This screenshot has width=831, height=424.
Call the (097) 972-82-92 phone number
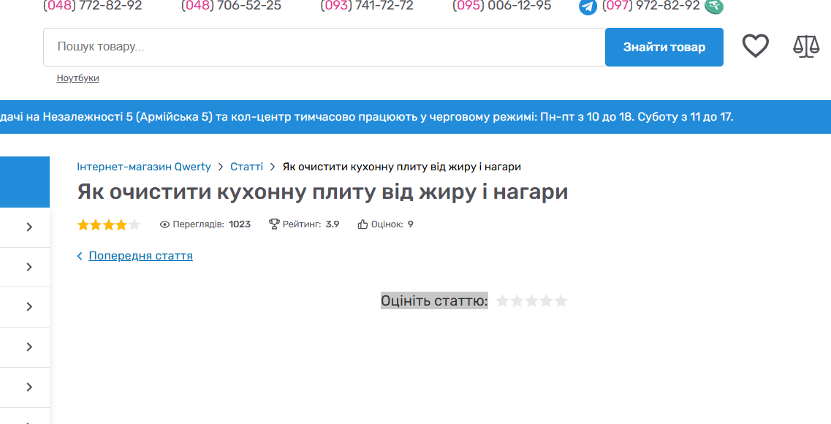point(650,6)
